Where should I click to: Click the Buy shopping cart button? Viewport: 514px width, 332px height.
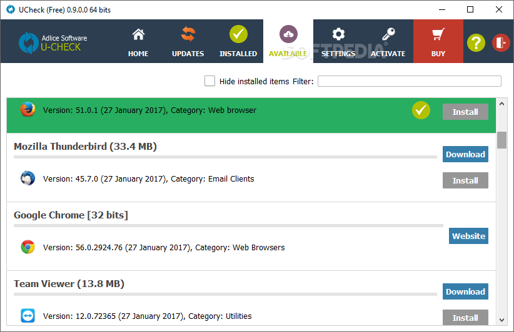(438, 41)
